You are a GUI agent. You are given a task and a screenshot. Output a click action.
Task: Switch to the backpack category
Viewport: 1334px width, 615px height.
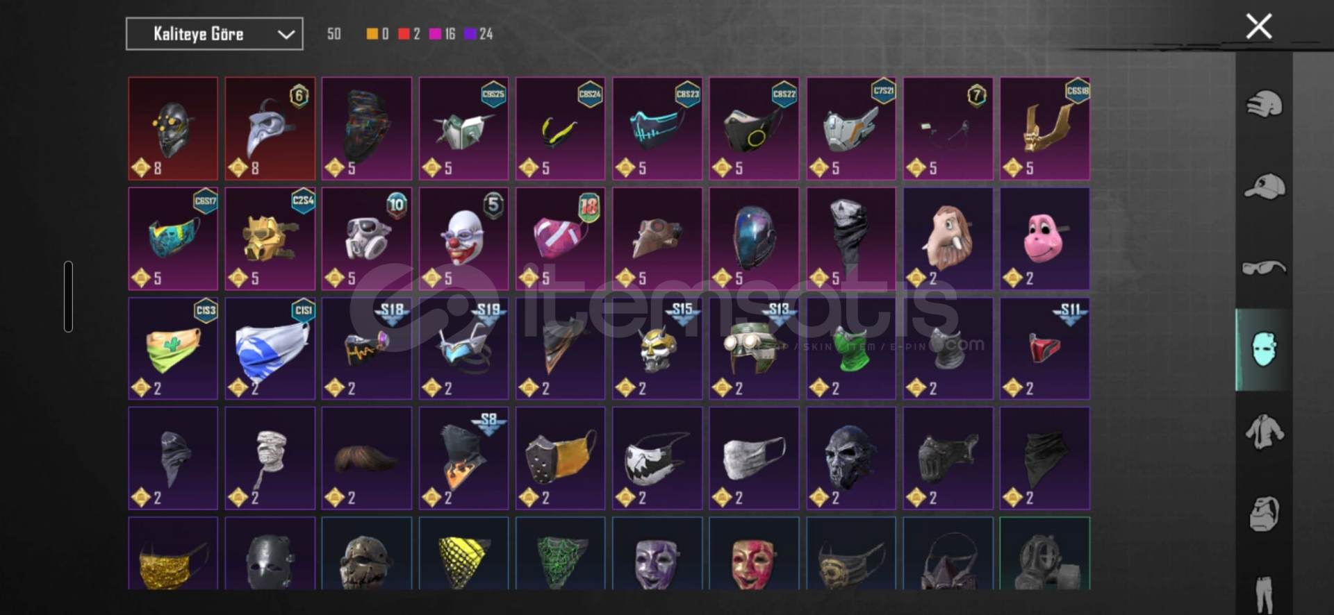[x=1264, y=514]
